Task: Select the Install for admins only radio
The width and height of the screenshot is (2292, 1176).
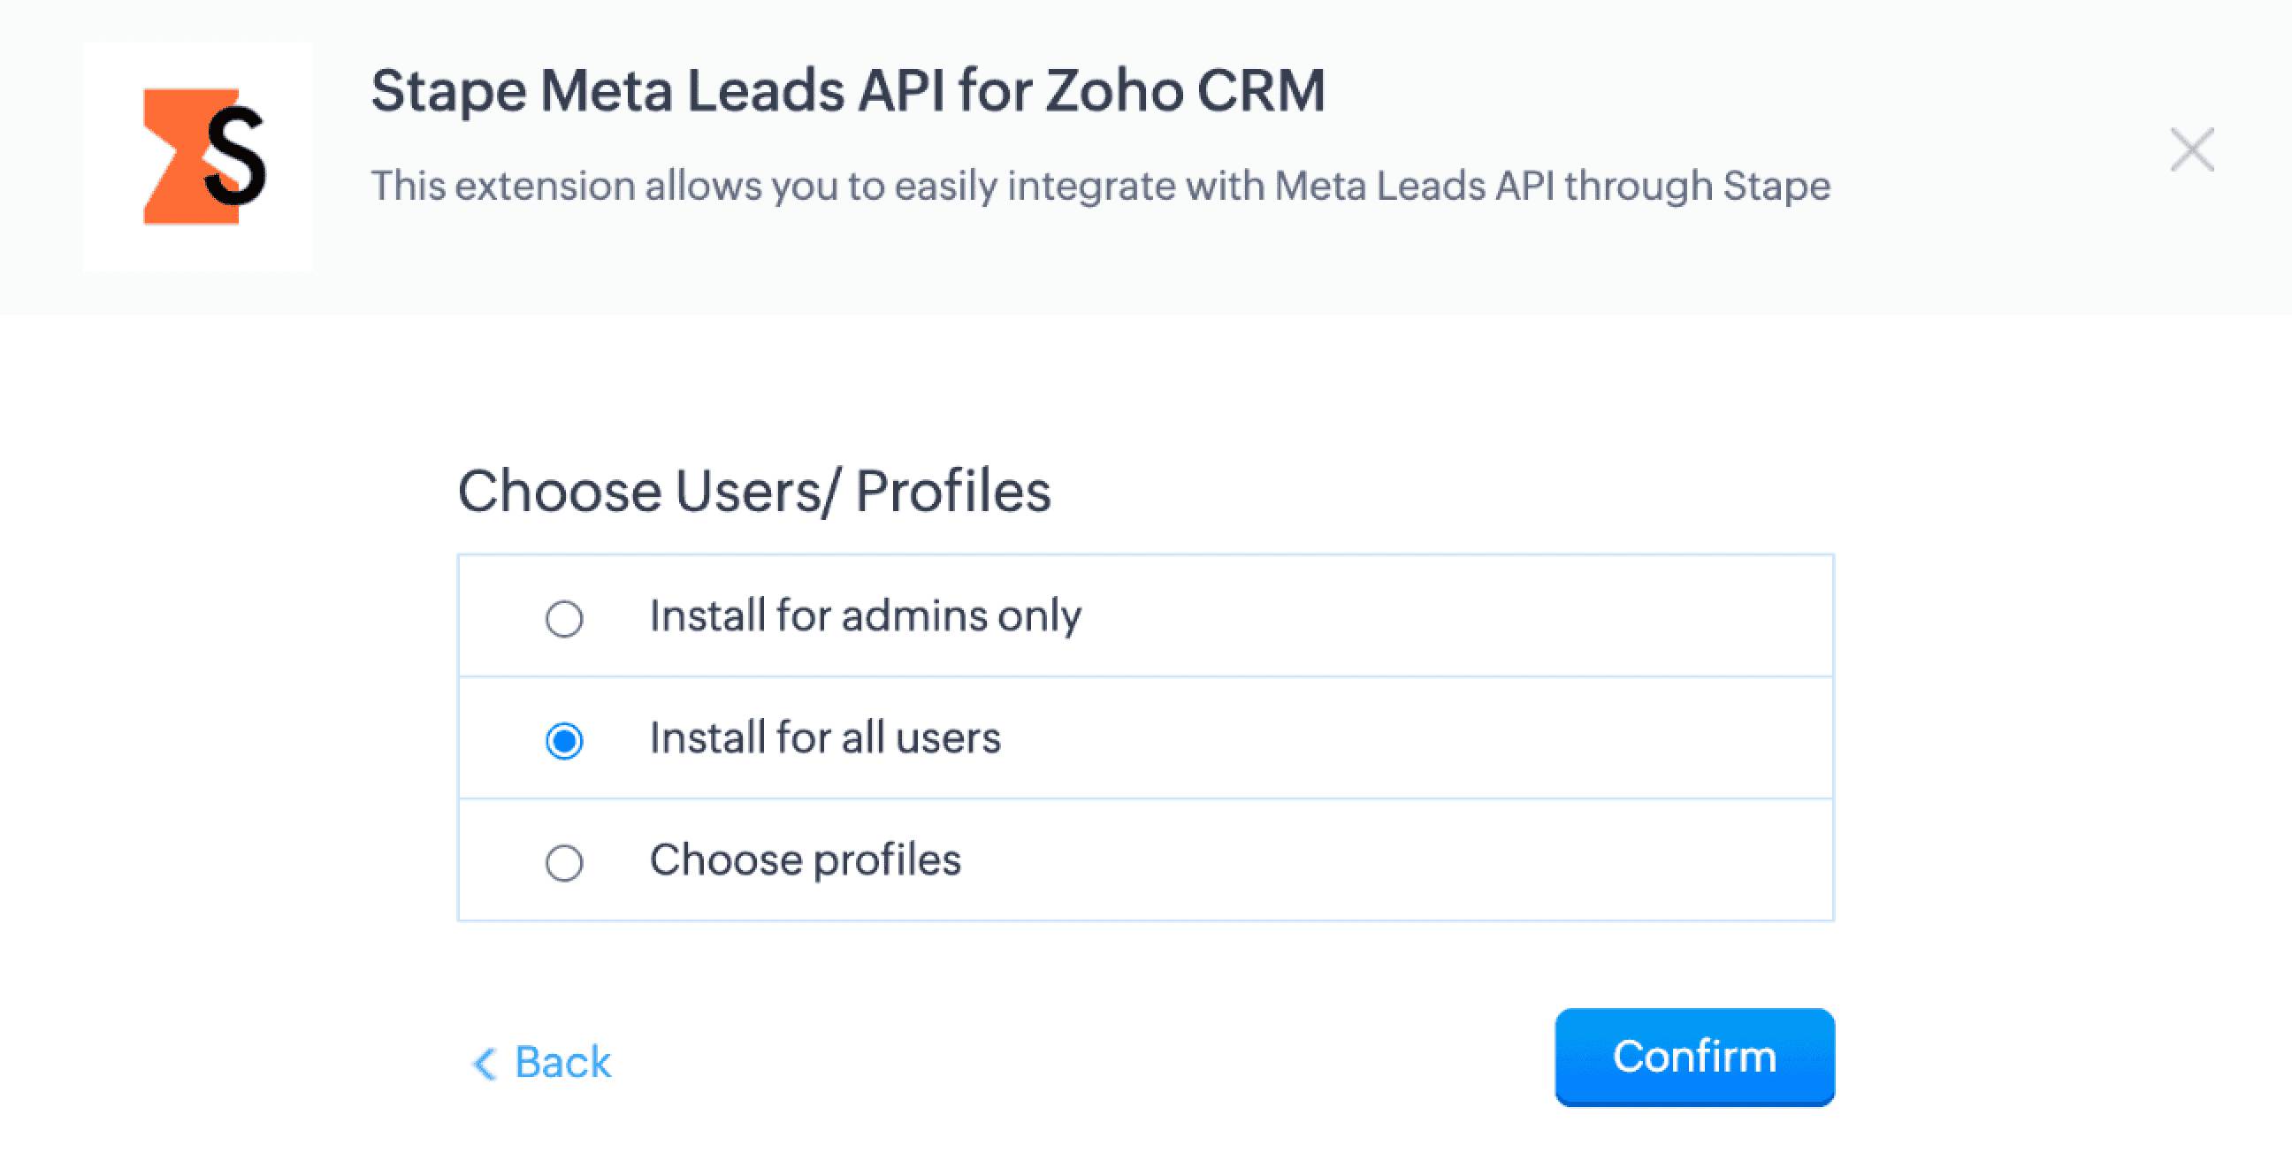Action: [564, 618]
